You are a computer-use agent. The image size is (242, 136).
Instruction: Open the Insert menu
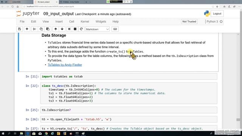[59, 22]
